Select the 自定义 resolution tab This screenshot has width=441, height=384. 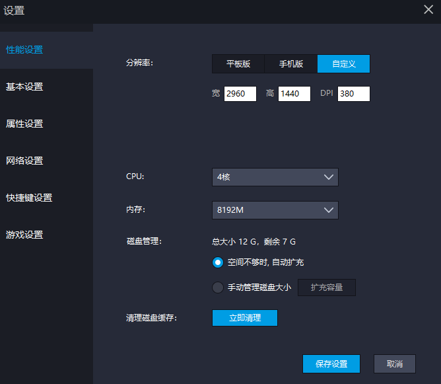(x=343, y=64)
